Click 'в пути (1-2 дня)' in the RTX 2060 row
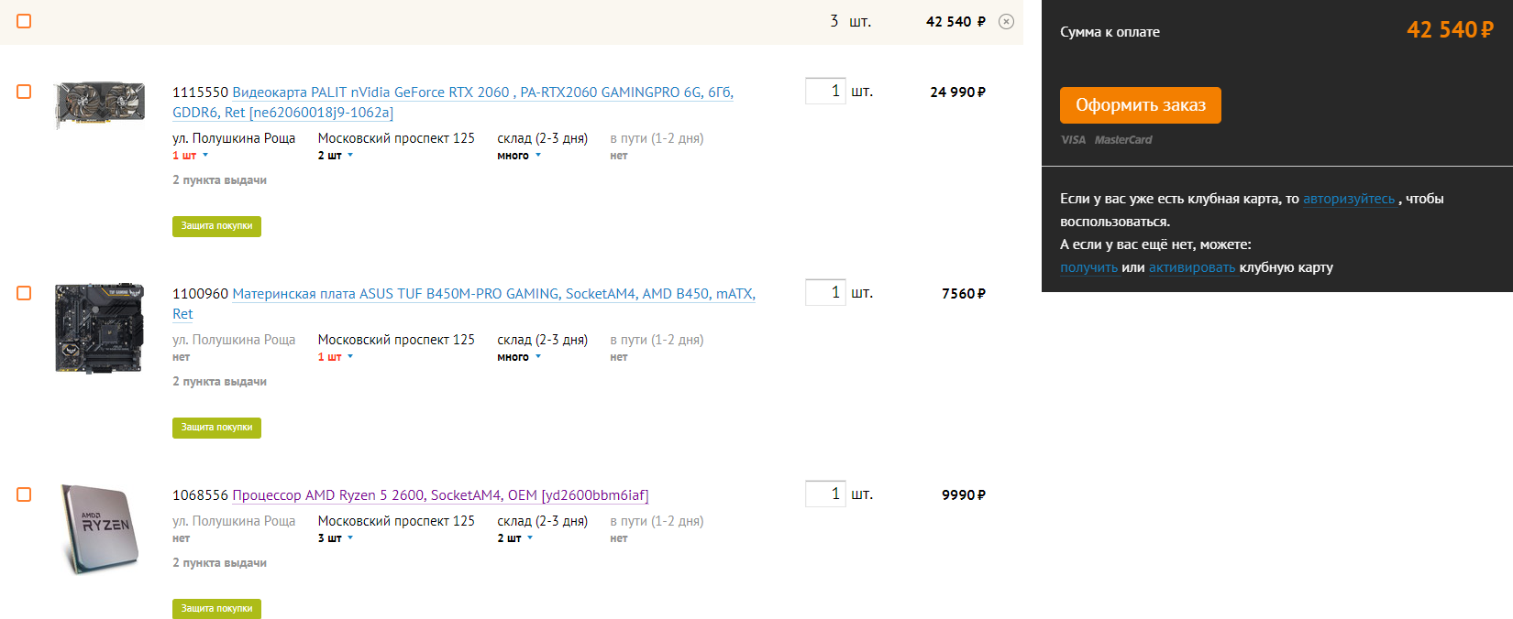The width and height of the screenshot is (1513, 619). click(657, 138)
